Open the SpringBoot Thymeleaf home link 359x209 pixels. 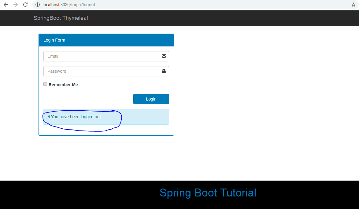[x=61, y=18]
